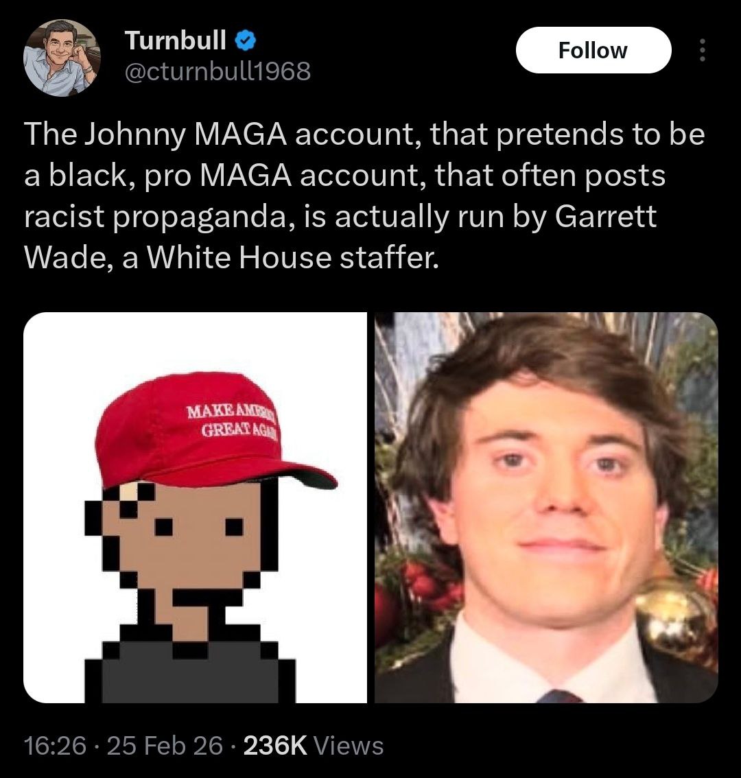
Task: Open the three-dot more options menu
Action: [x=702, y=50]
